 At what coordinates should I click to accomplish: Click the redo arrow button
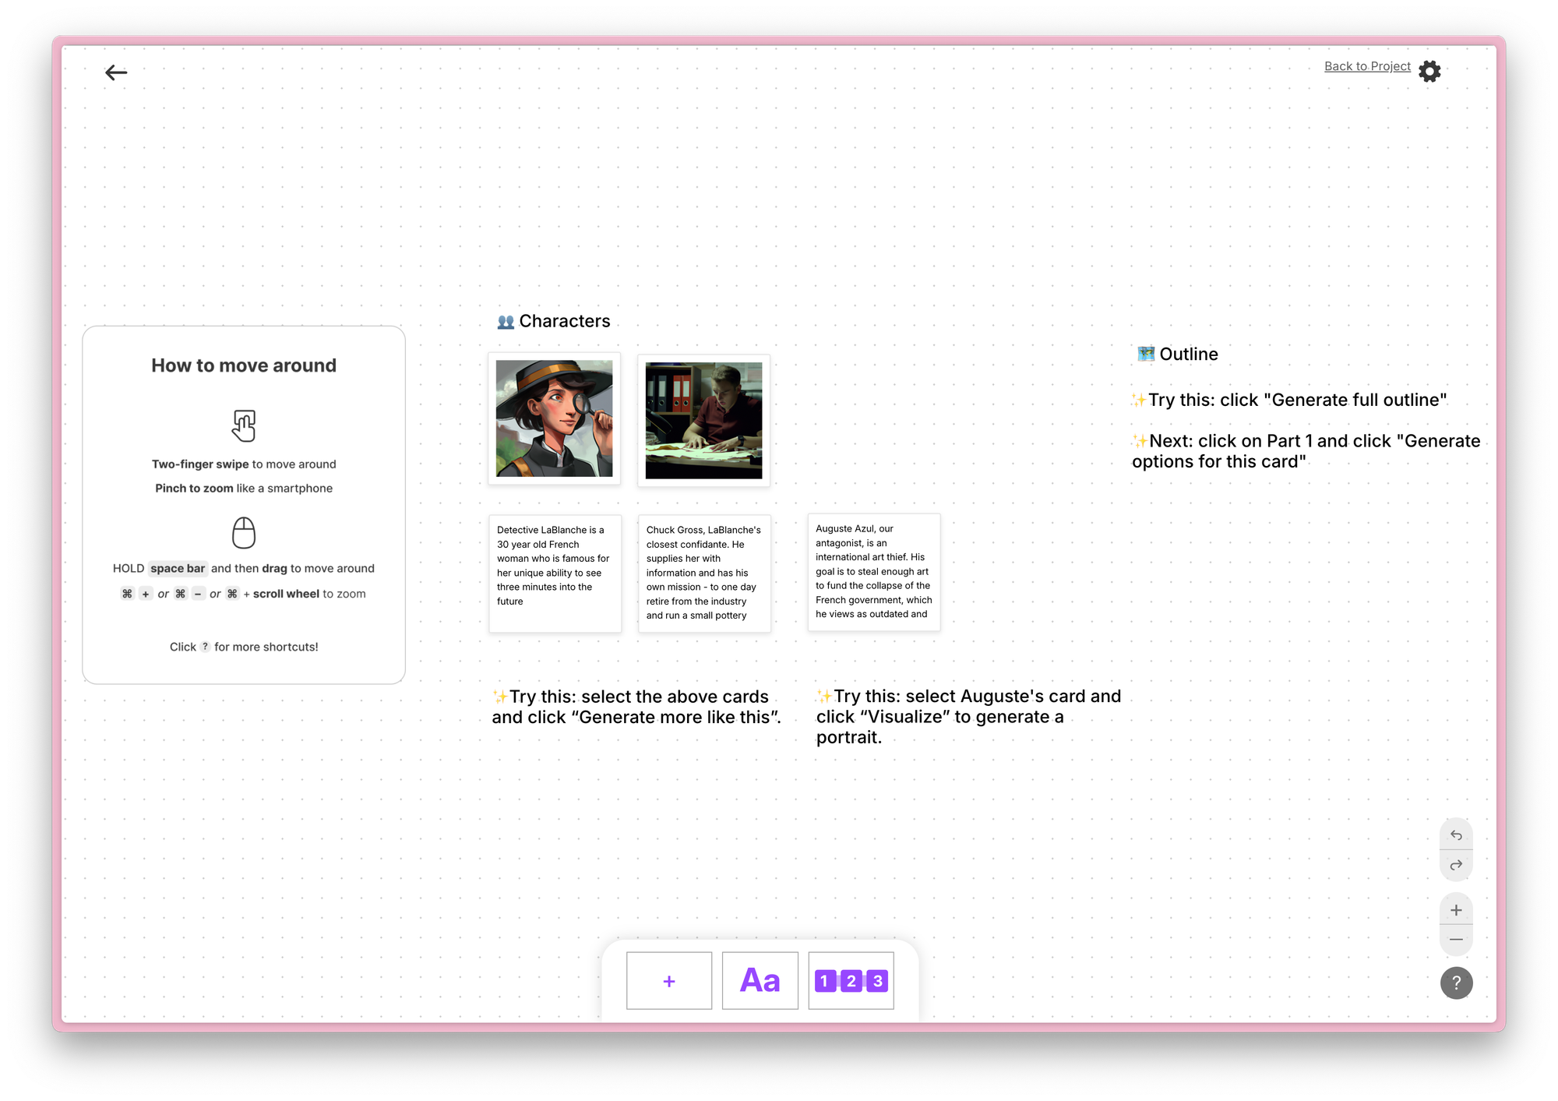click(x=1456, y=865)
